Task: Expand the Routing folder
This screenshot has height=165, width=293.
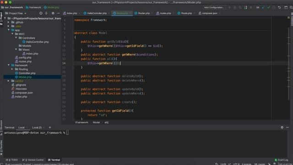Action: click(x=12, y=69)
